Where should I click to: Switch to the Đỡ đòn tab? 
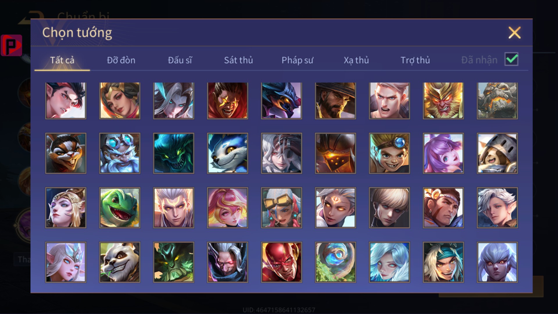point(121,60)
